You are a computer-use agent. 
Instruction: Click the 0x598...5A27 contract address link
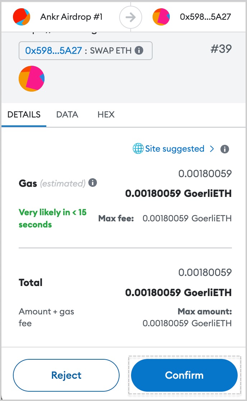[53, 50]
